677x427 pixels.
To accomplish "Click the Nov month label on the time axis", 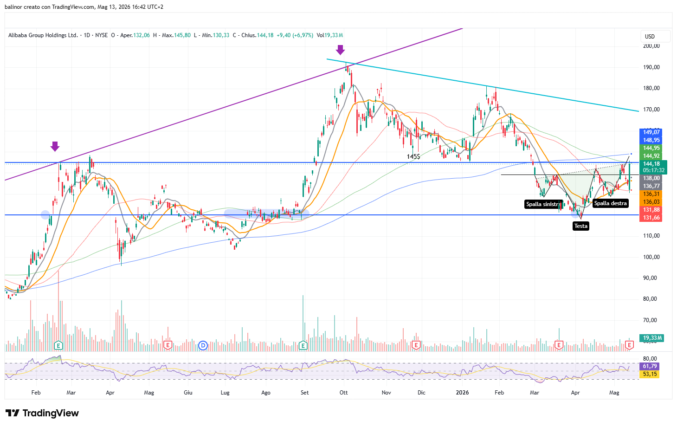I will click(387, 393).
